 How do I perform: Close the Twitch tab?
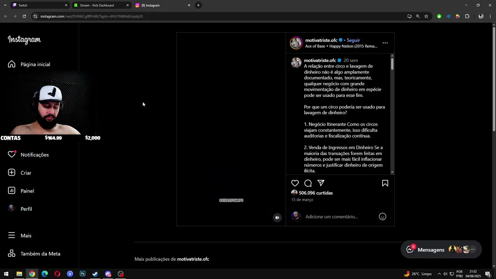pyautogui.click(x=66, y=5)
